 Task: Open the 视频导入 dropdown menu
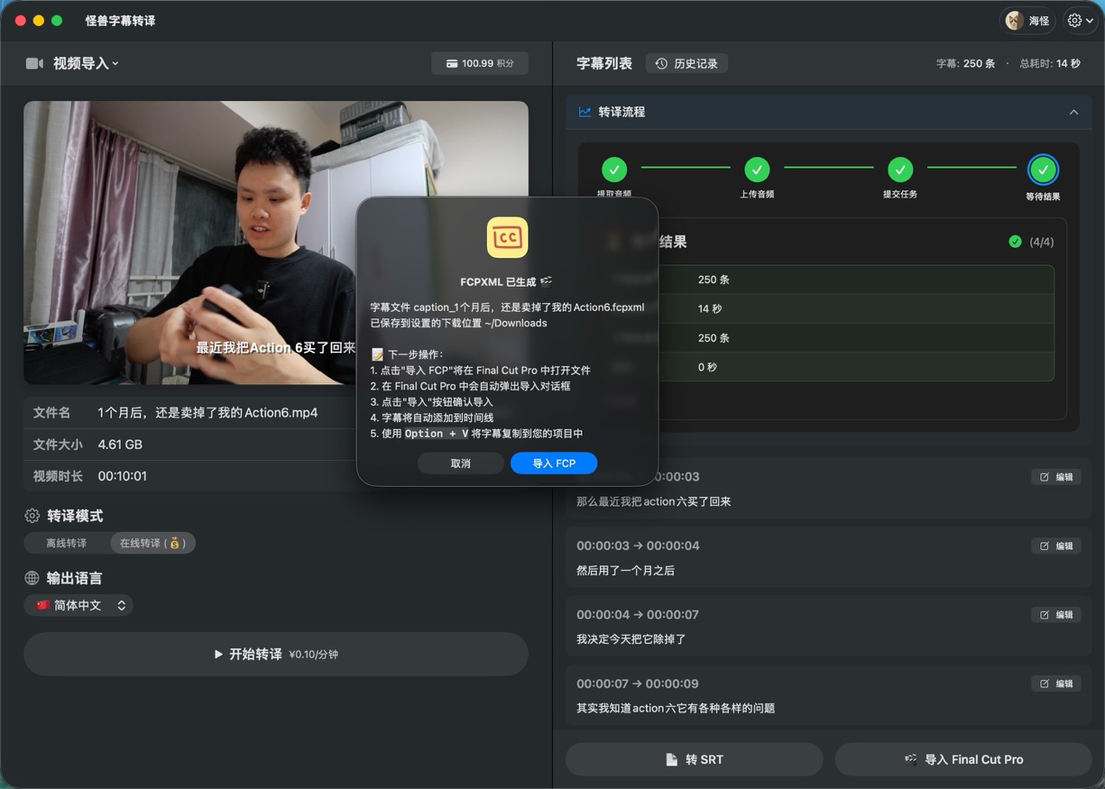click(85, 63)
